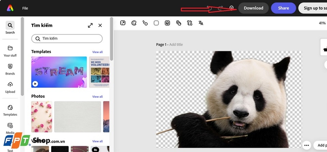Click the redo arrow

220,8
